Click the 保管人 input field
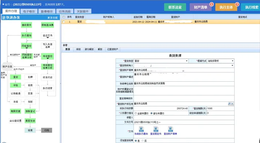The image size is (260, 143). coord(184,117)
